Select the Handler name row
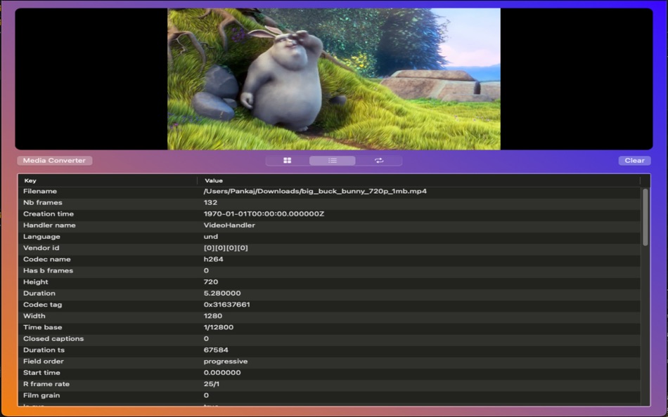The height and width of the screenshot is (417, 668). (329, 225)
